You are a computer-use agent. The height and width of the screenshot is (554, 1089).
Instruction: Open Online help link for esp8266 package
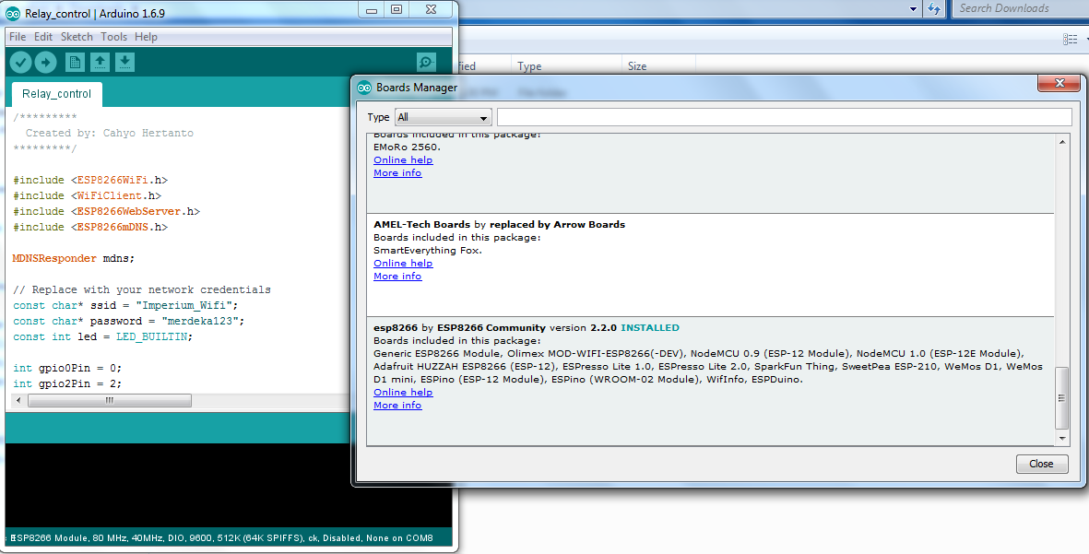point(403,393)
